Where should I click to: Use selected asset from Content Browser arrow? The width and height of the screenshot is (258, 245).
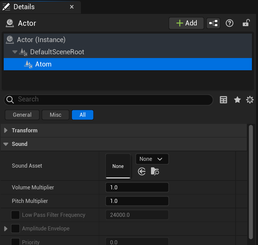click(142, 171)
